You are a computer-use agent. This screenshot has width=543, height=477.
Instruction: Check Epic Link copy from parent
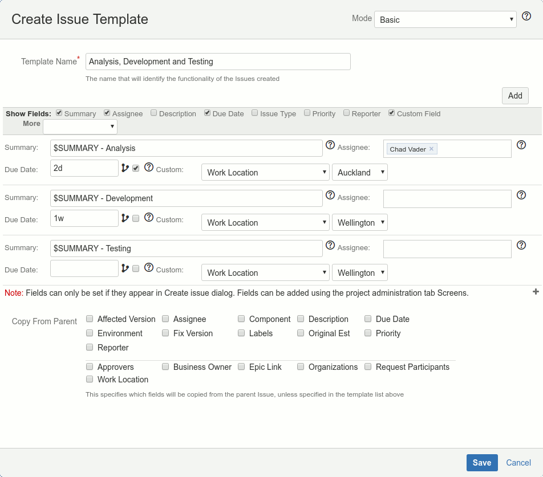click(x=241, y=366)
